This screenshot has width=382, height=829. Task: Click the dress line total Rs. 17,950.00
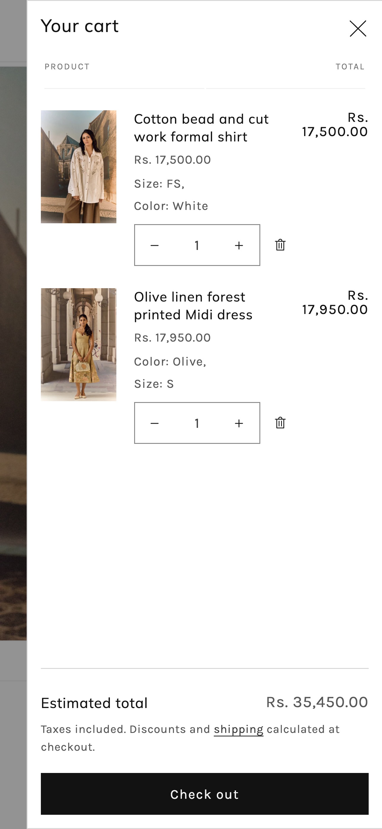tap(335, 302)
